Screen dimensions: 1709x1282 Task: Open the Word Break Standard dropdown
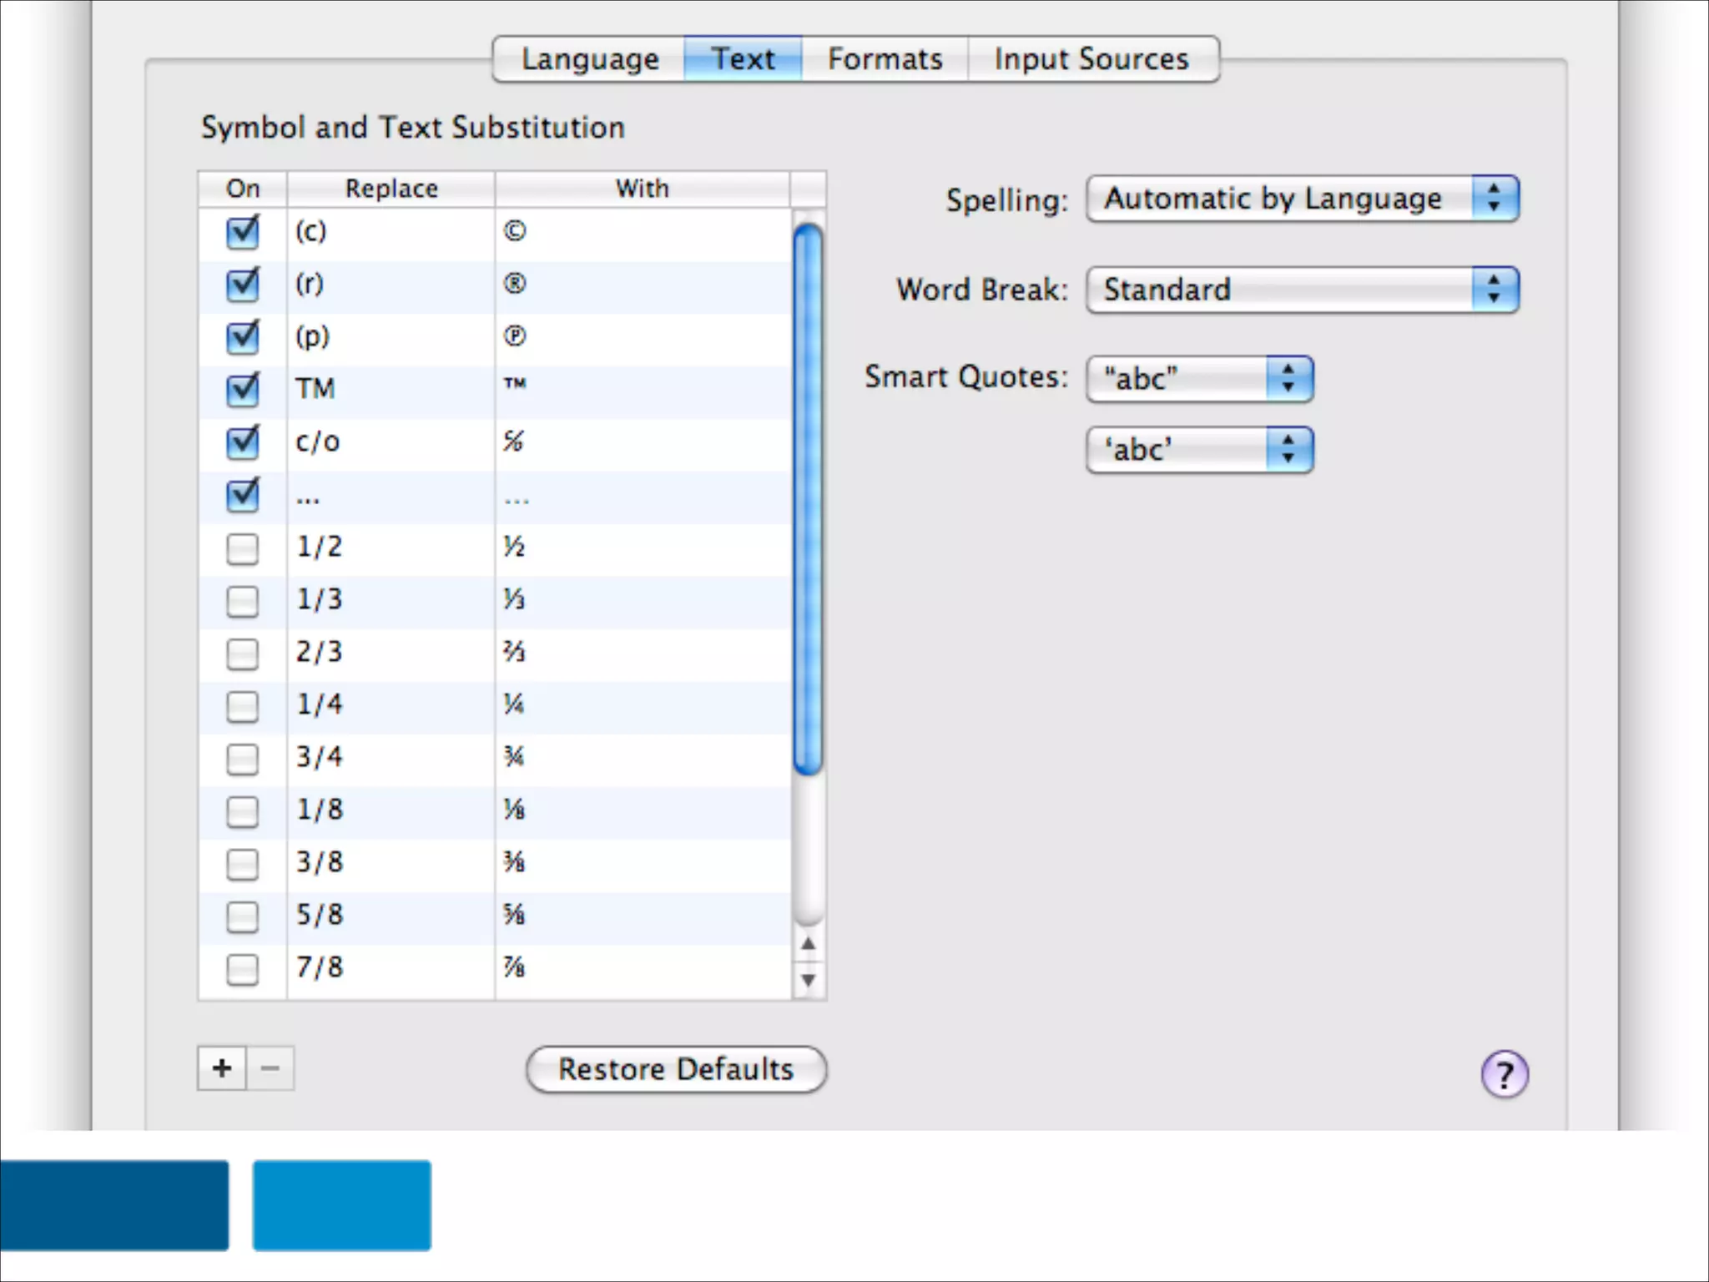[x=1303, y=290]
